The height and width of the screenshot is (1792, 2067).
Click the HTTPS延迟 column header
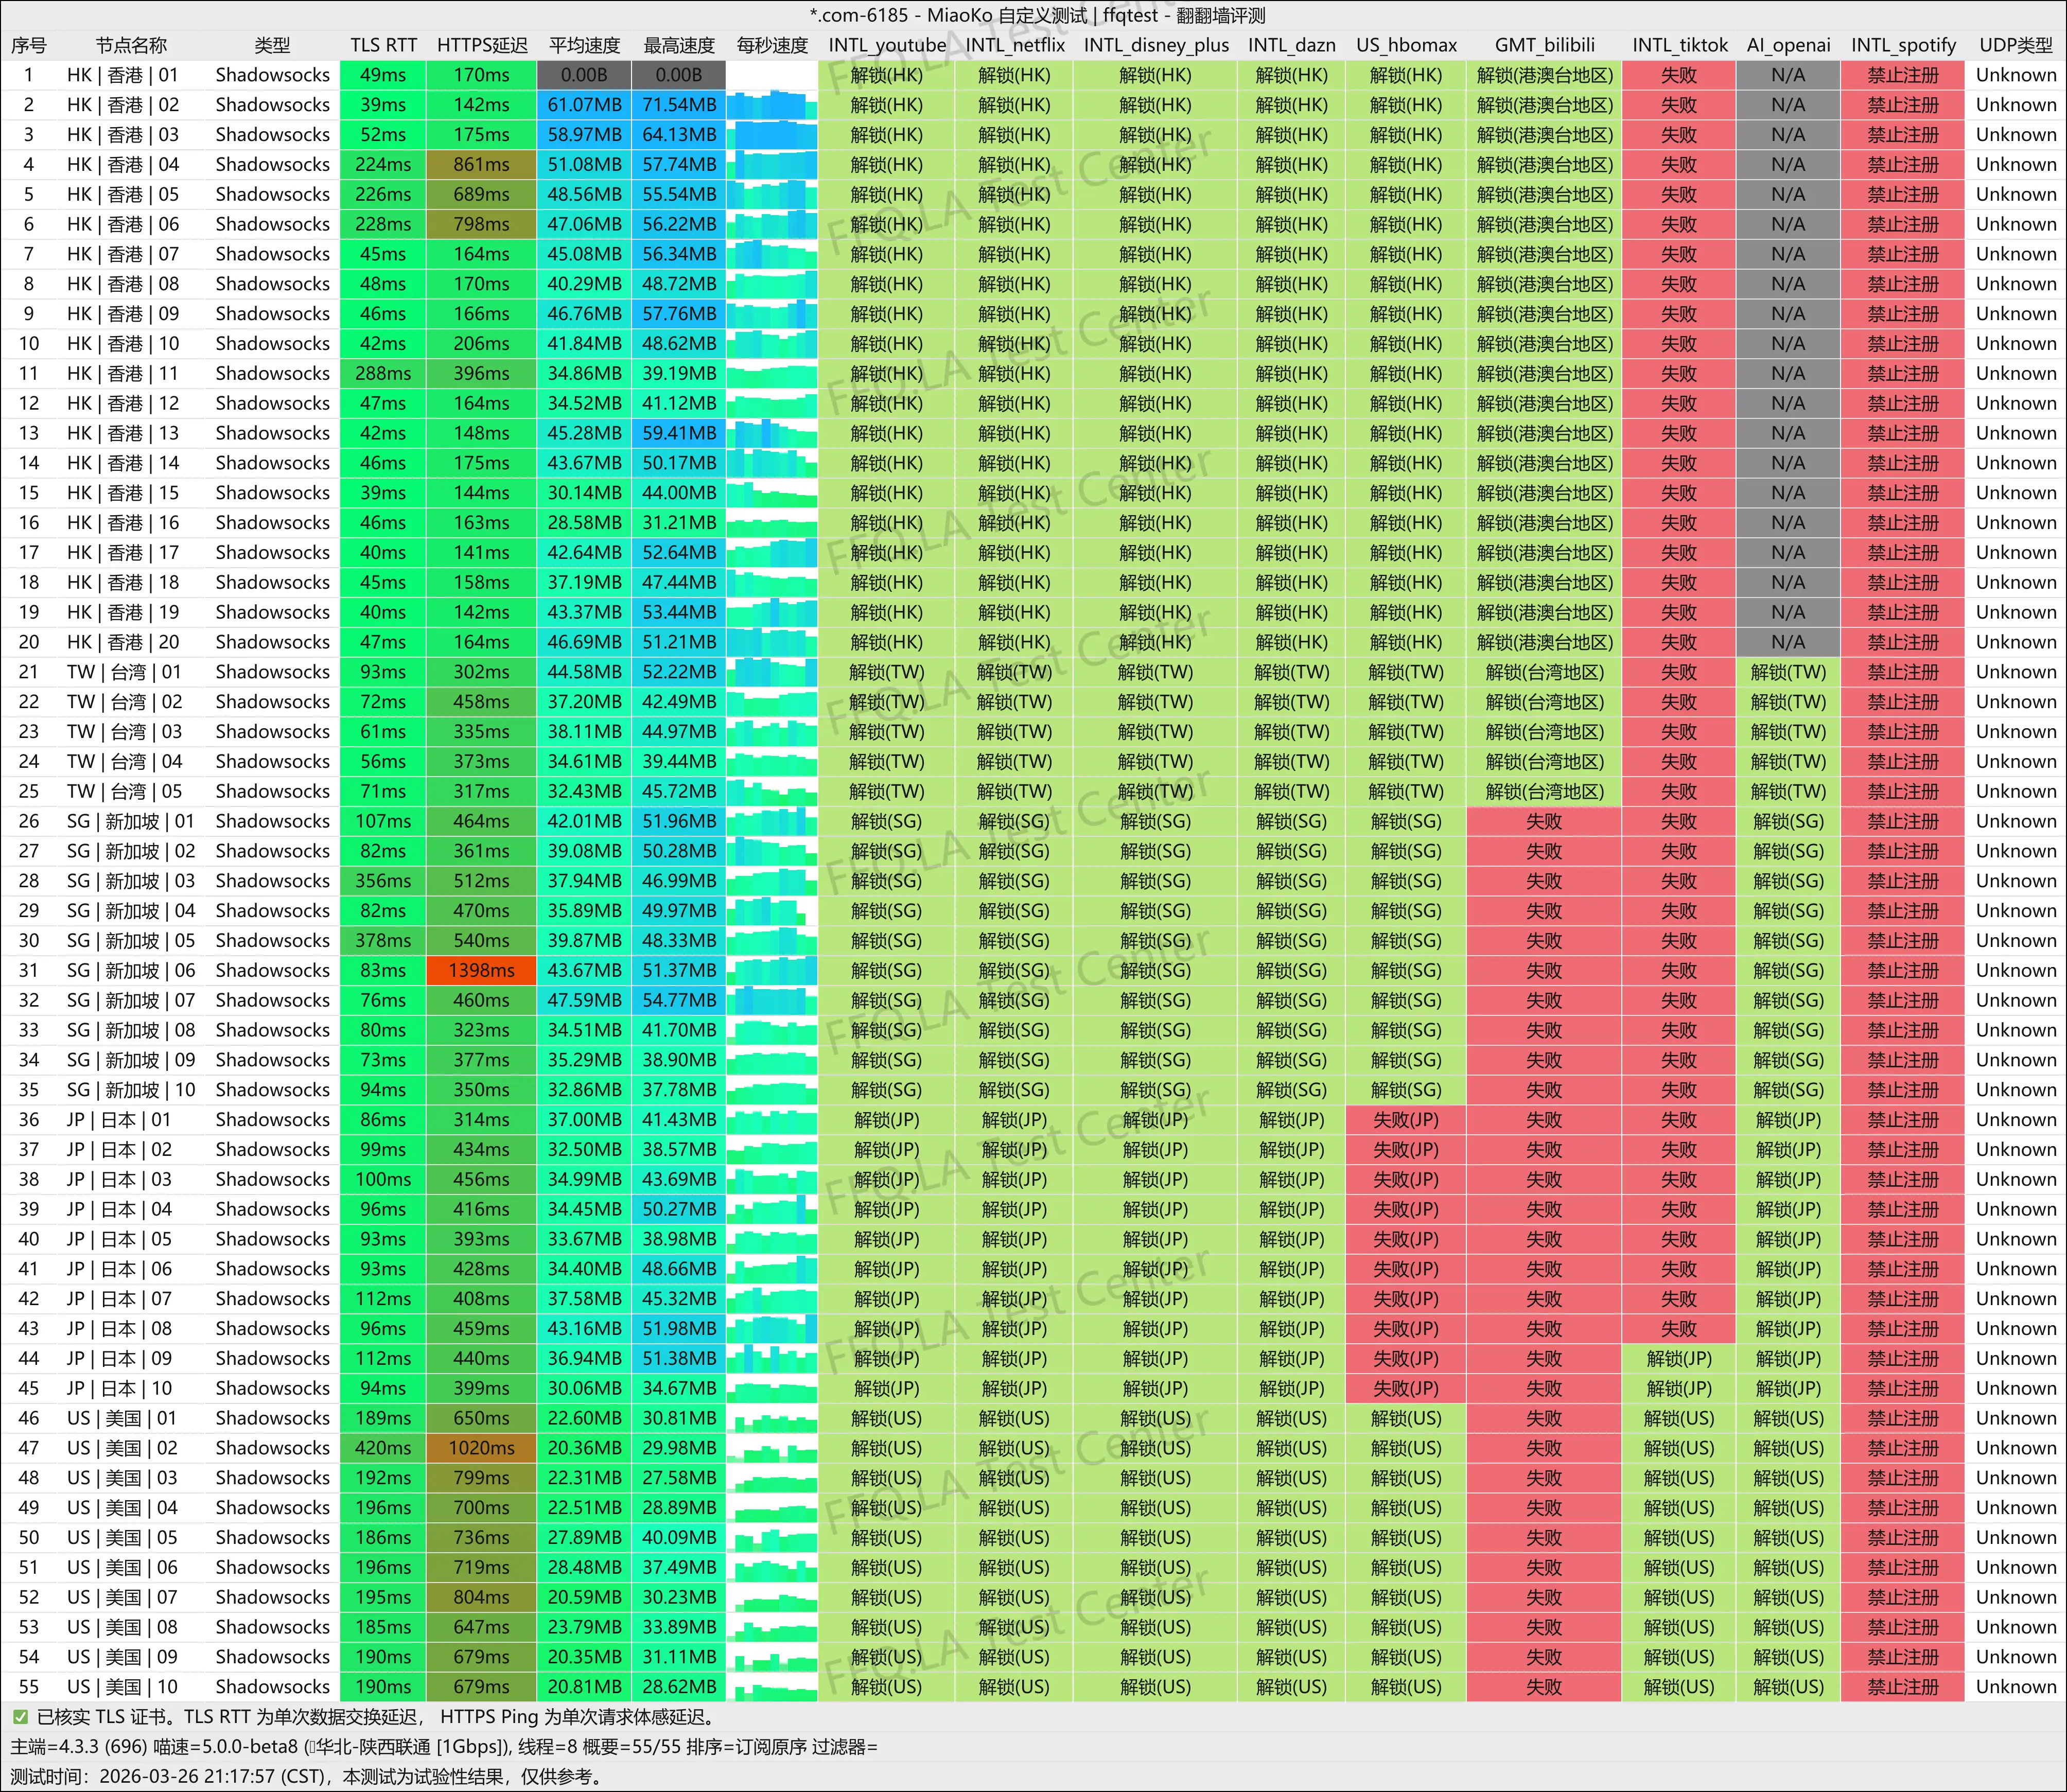pos(481,45)
